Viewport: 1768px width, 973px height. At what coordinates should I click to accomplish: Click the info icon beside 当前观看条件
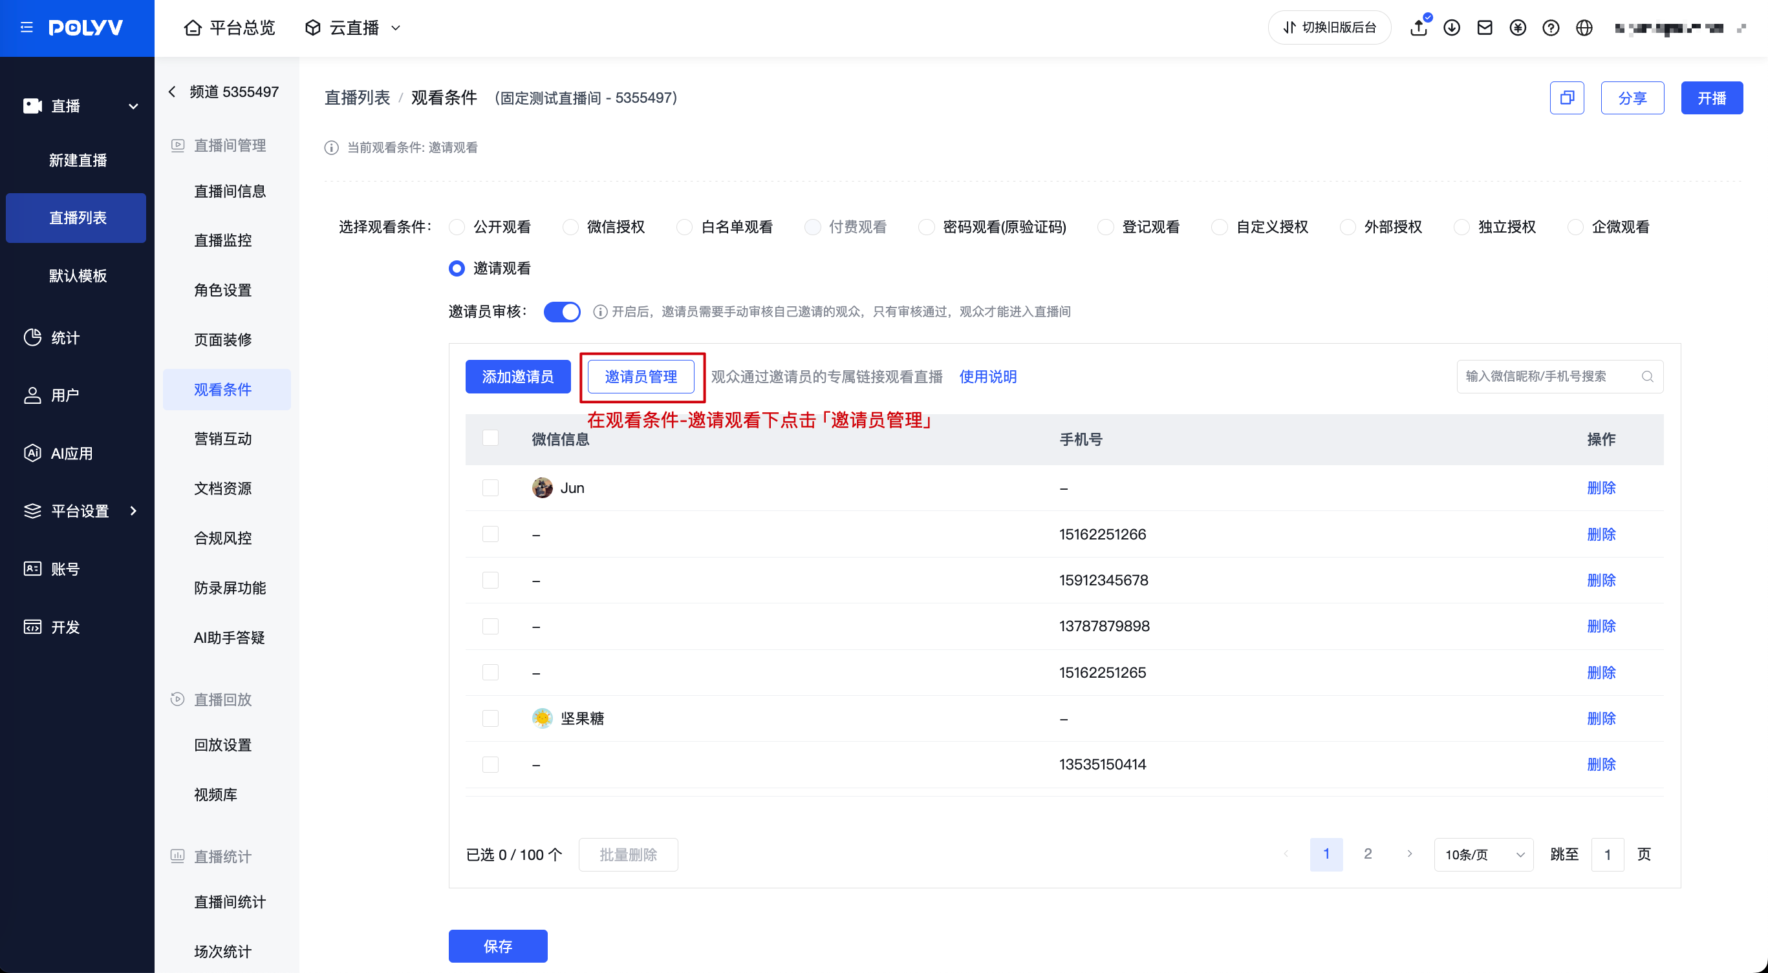332,148
